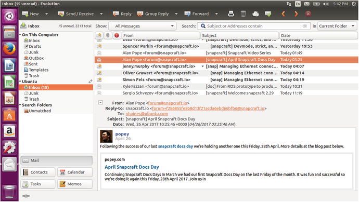This screenshot has width=359, height=202.
Task: Switch to Tasks view
Action: tap(38, 184)
